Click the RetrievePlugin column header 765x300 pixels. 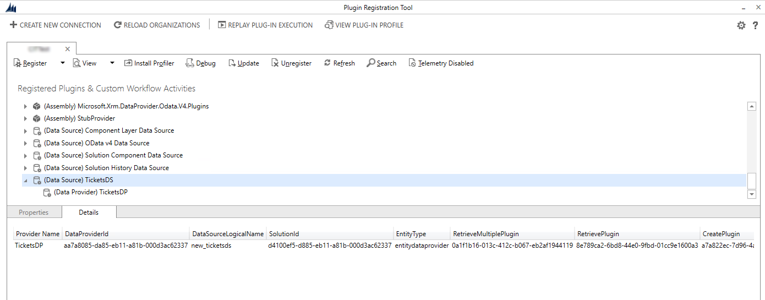[637, 234]
